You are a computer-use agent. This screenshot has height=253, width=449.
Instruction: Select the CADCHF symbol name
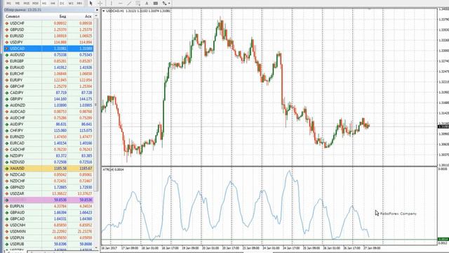tap(18, 150)
